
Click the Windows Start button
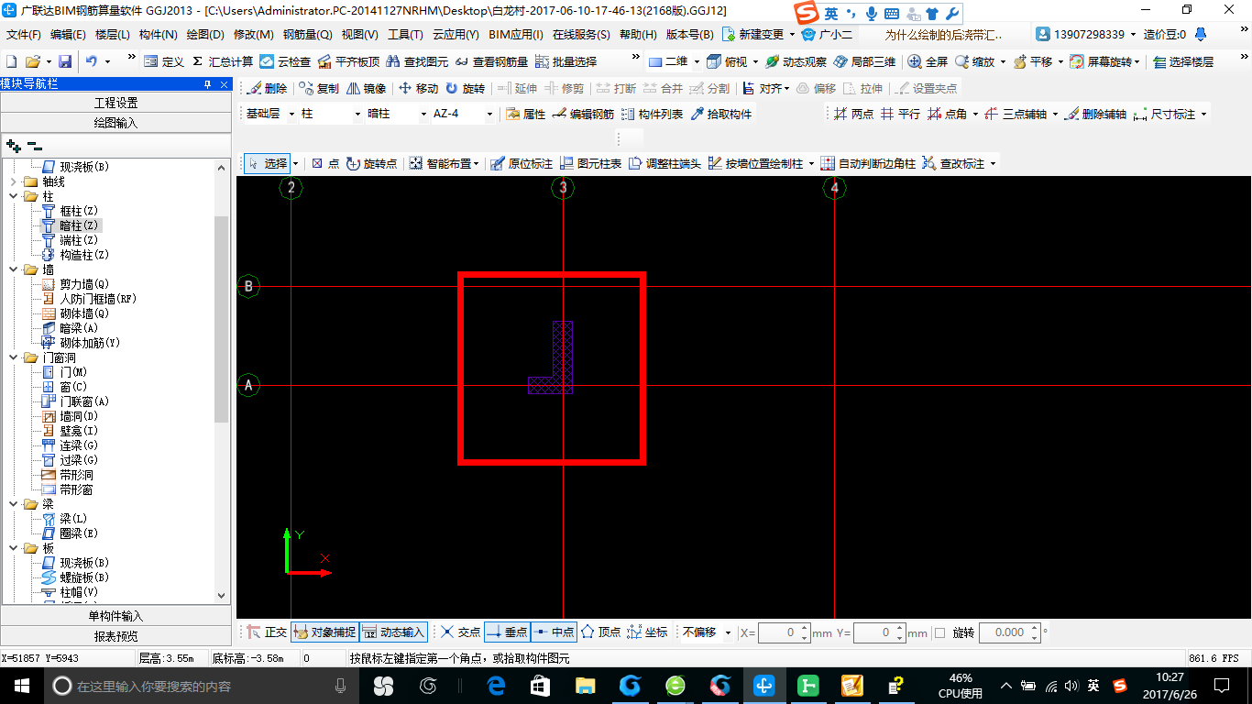[x=20, y=685]
